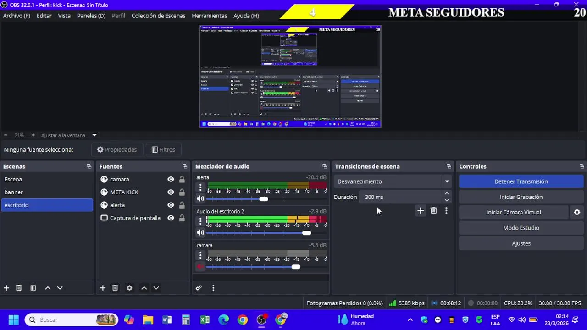Click the Filtros button
Image resolution: width=587 pixels, height=330 pixels.
click(163, 150)
